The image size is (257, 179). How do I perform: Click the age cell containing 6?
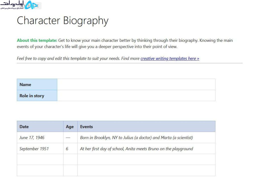(x=71, y=149)
